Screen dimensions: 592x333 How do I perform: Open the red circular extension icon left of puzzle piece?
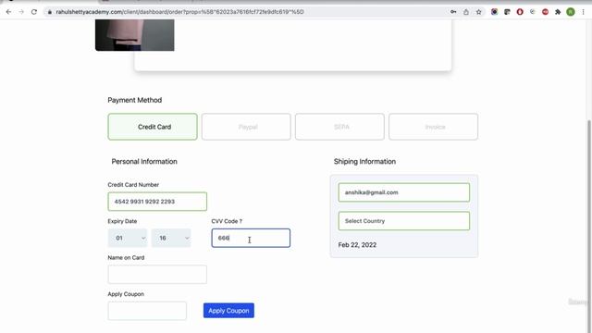tap(545, 12)
